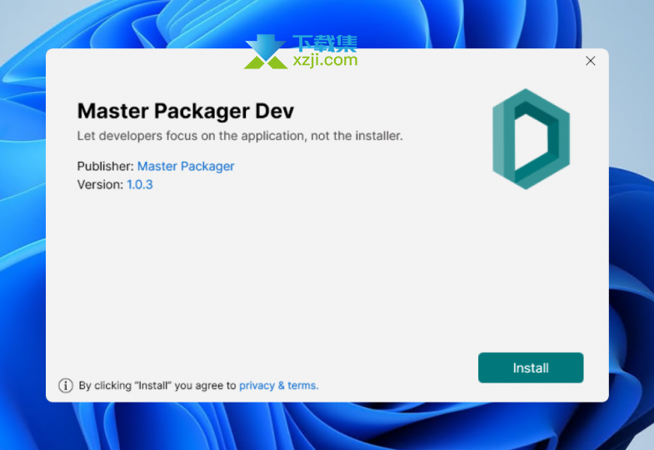Close the installer dialog

pyautogui.click(x=590, y=61)
